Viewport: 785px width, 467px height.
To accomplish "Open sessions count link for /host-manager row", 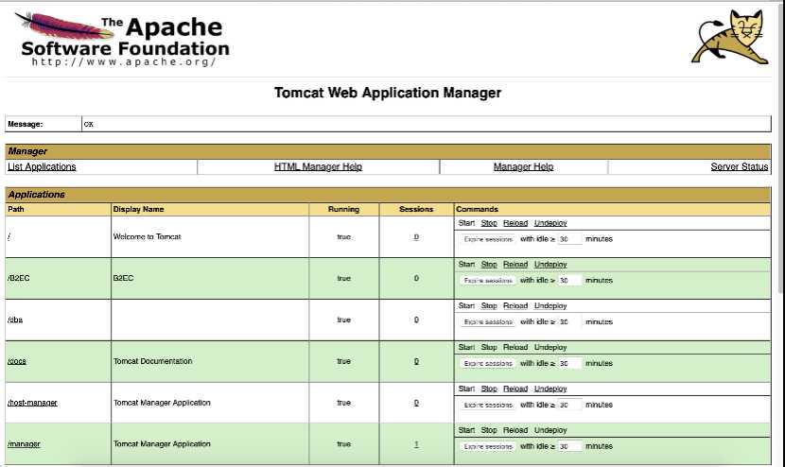I will (416, 403).
